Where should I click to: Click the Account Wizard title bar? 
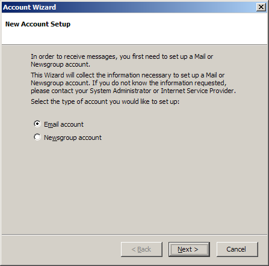tap(128, 7)
